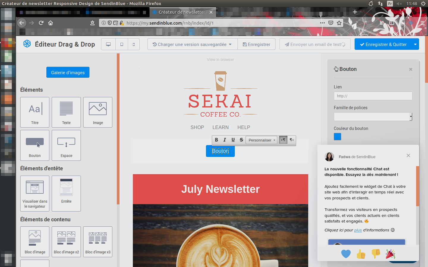
Task: Click Enregistrer & Quitter button
Action: (383, 44)
